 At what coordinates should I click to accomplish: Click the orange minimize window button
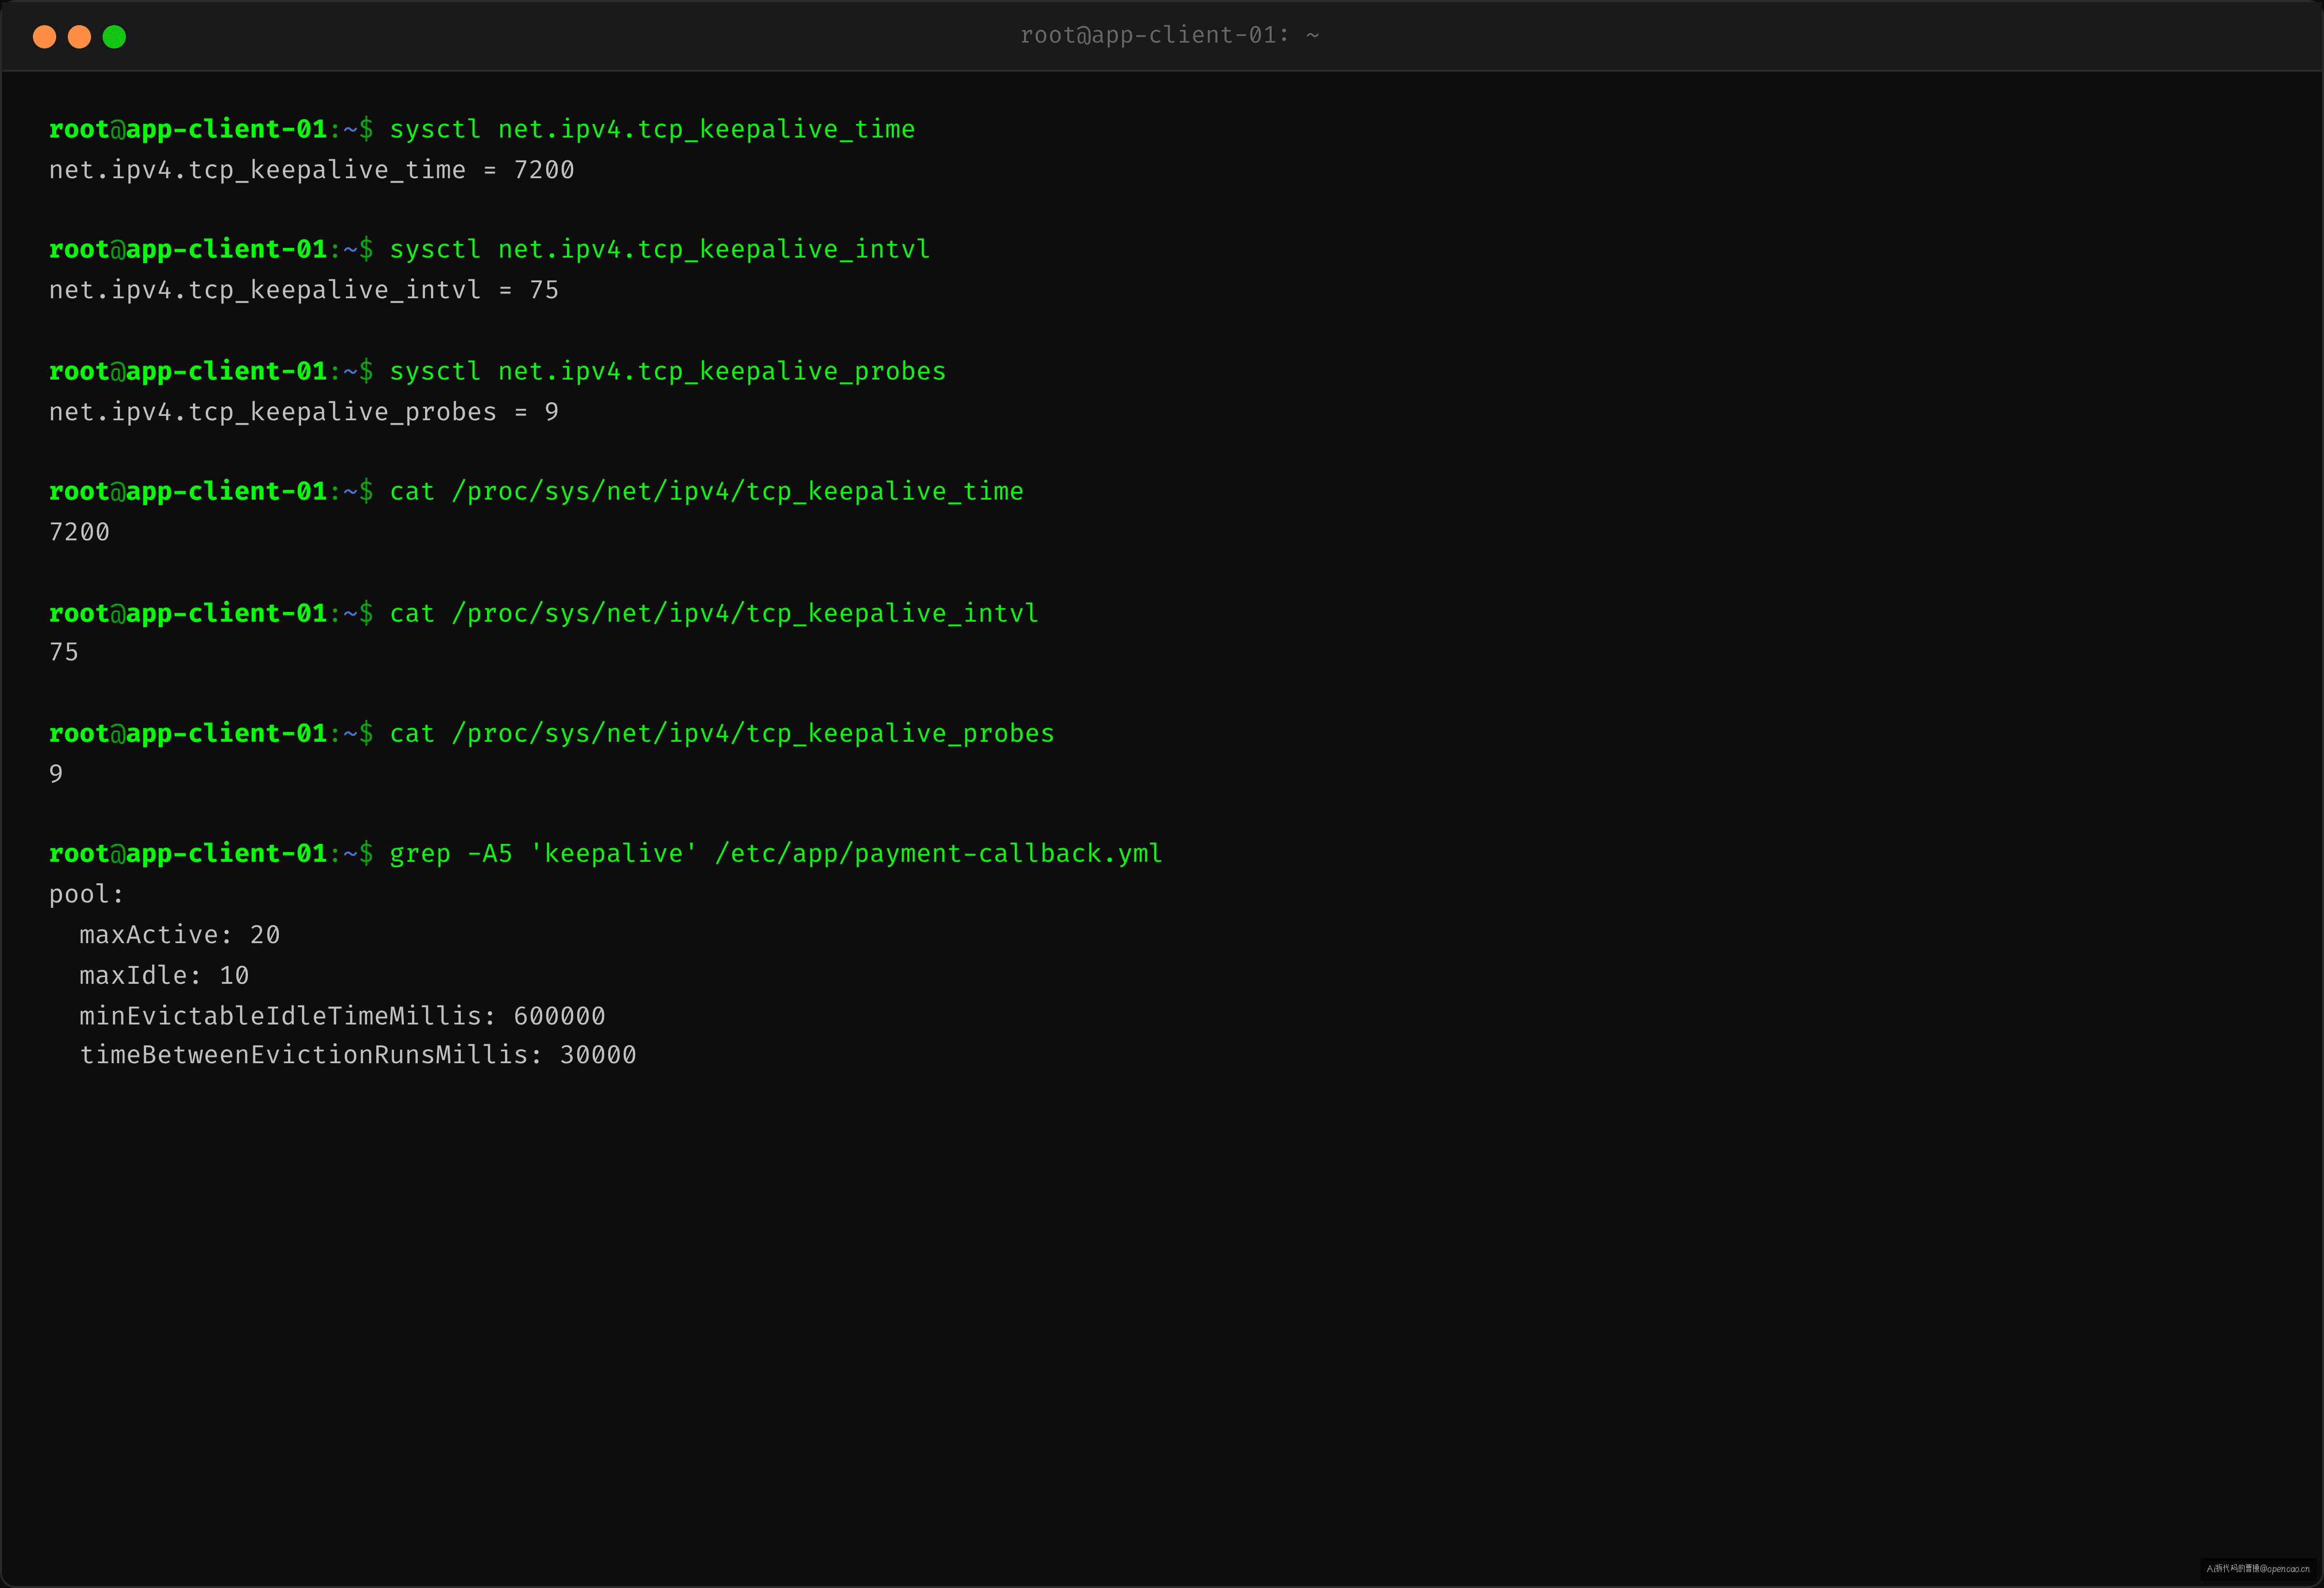(79, 37)
